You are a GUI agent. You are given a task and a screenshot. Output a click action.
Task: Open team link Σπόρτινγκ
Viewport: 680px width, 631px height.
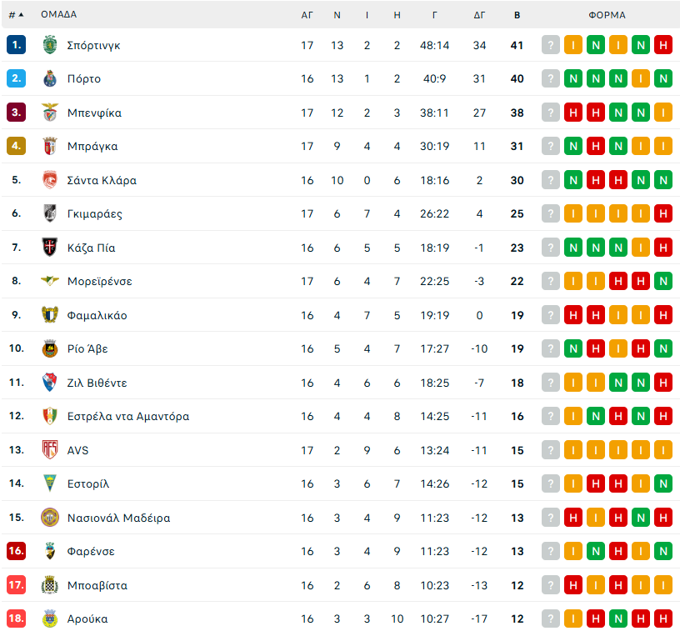tap(93, 46)
